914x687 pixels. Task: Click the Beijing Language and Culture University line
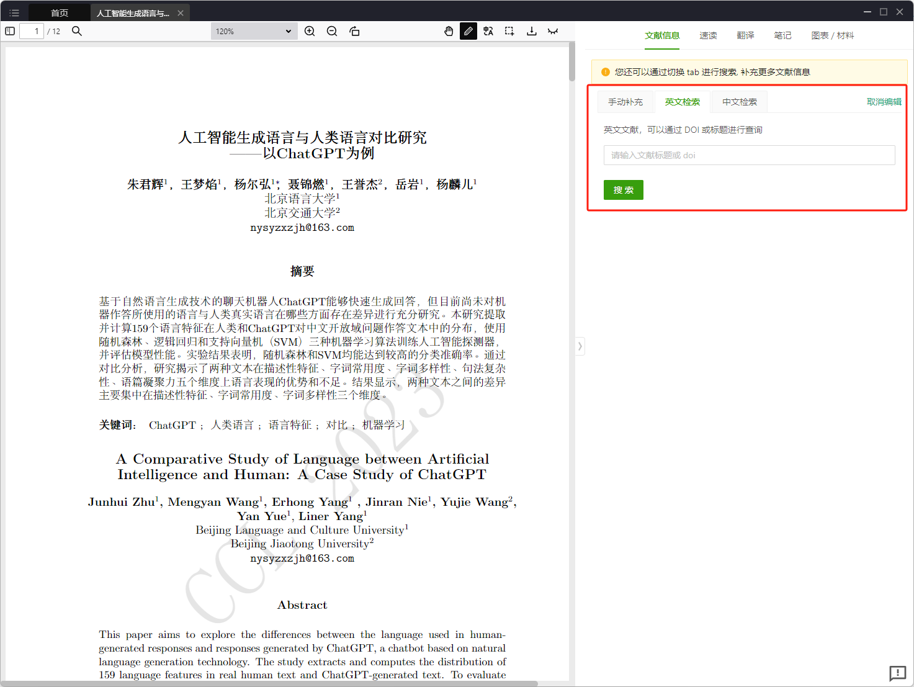coord(302,530)
